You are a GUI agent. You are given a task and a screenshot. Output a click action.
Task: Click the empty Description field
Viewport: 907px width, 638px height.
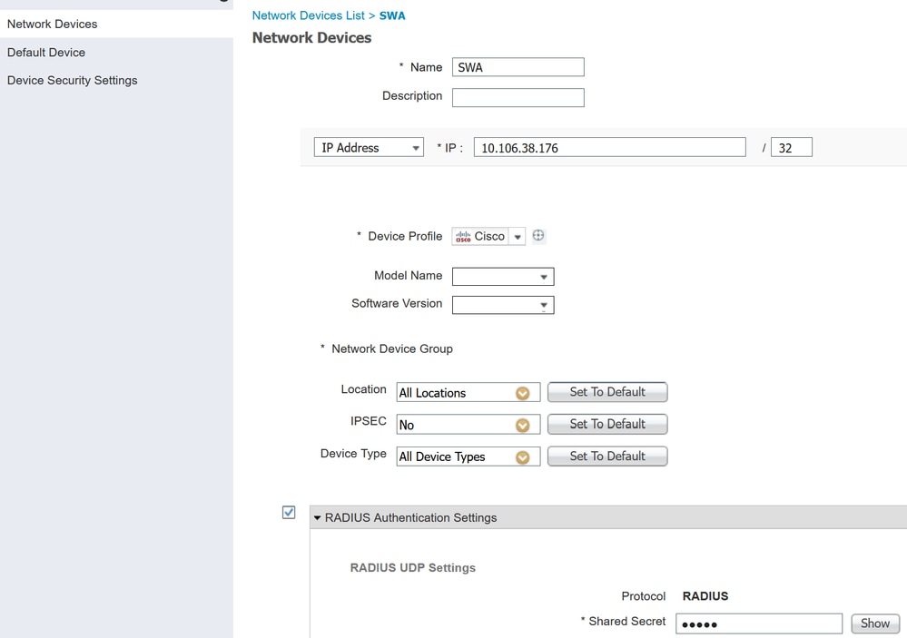518,97
